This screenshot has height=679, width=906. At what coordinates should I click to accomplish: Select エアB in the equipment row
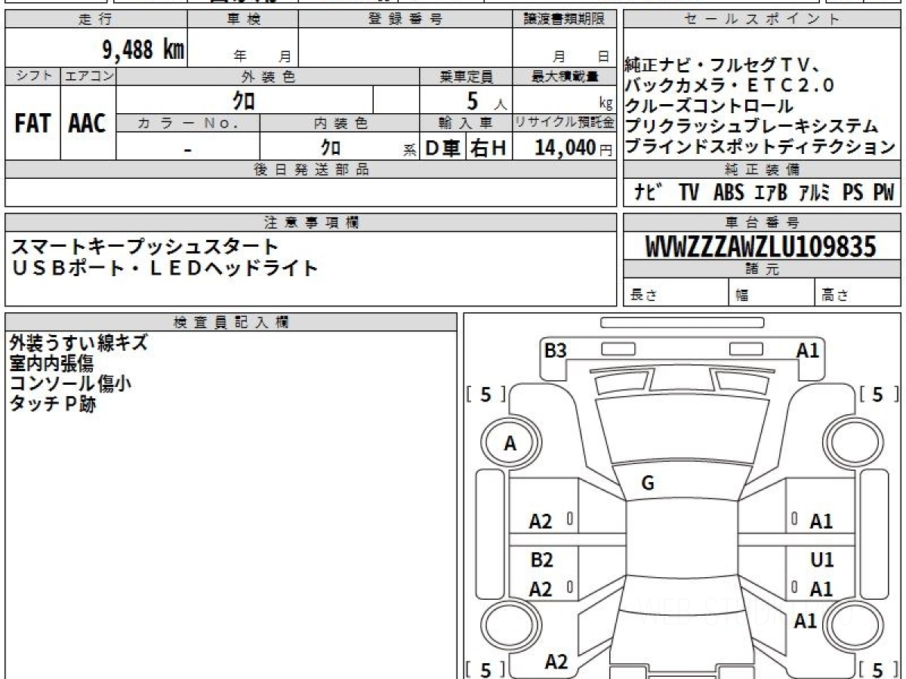pos(771,192)
